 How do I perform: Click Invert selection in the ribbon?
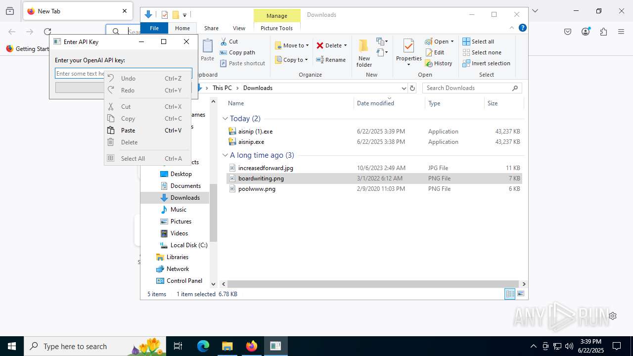(x=486, y=63)
